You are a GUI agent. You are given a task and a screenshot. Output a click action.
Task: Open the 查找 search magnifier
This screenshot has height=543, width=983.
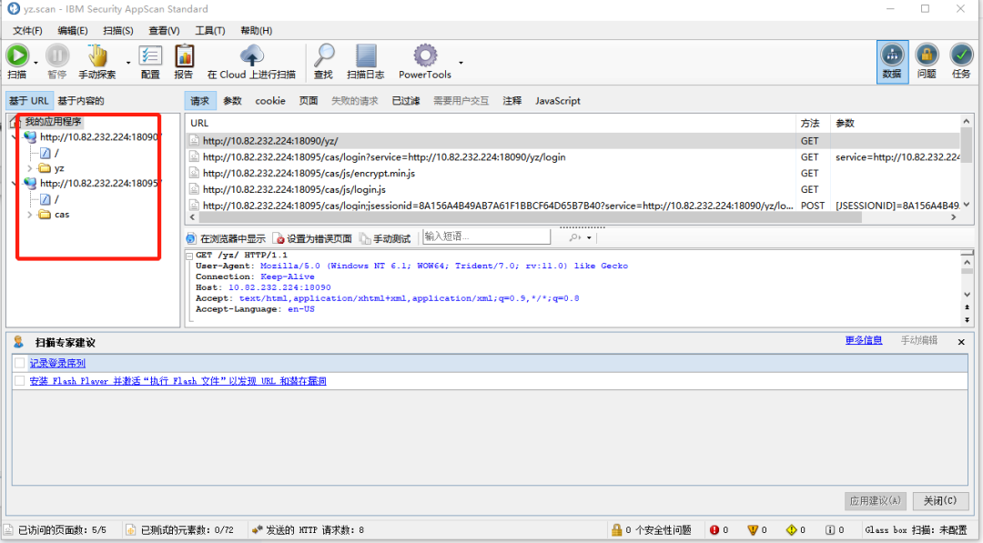323,55
